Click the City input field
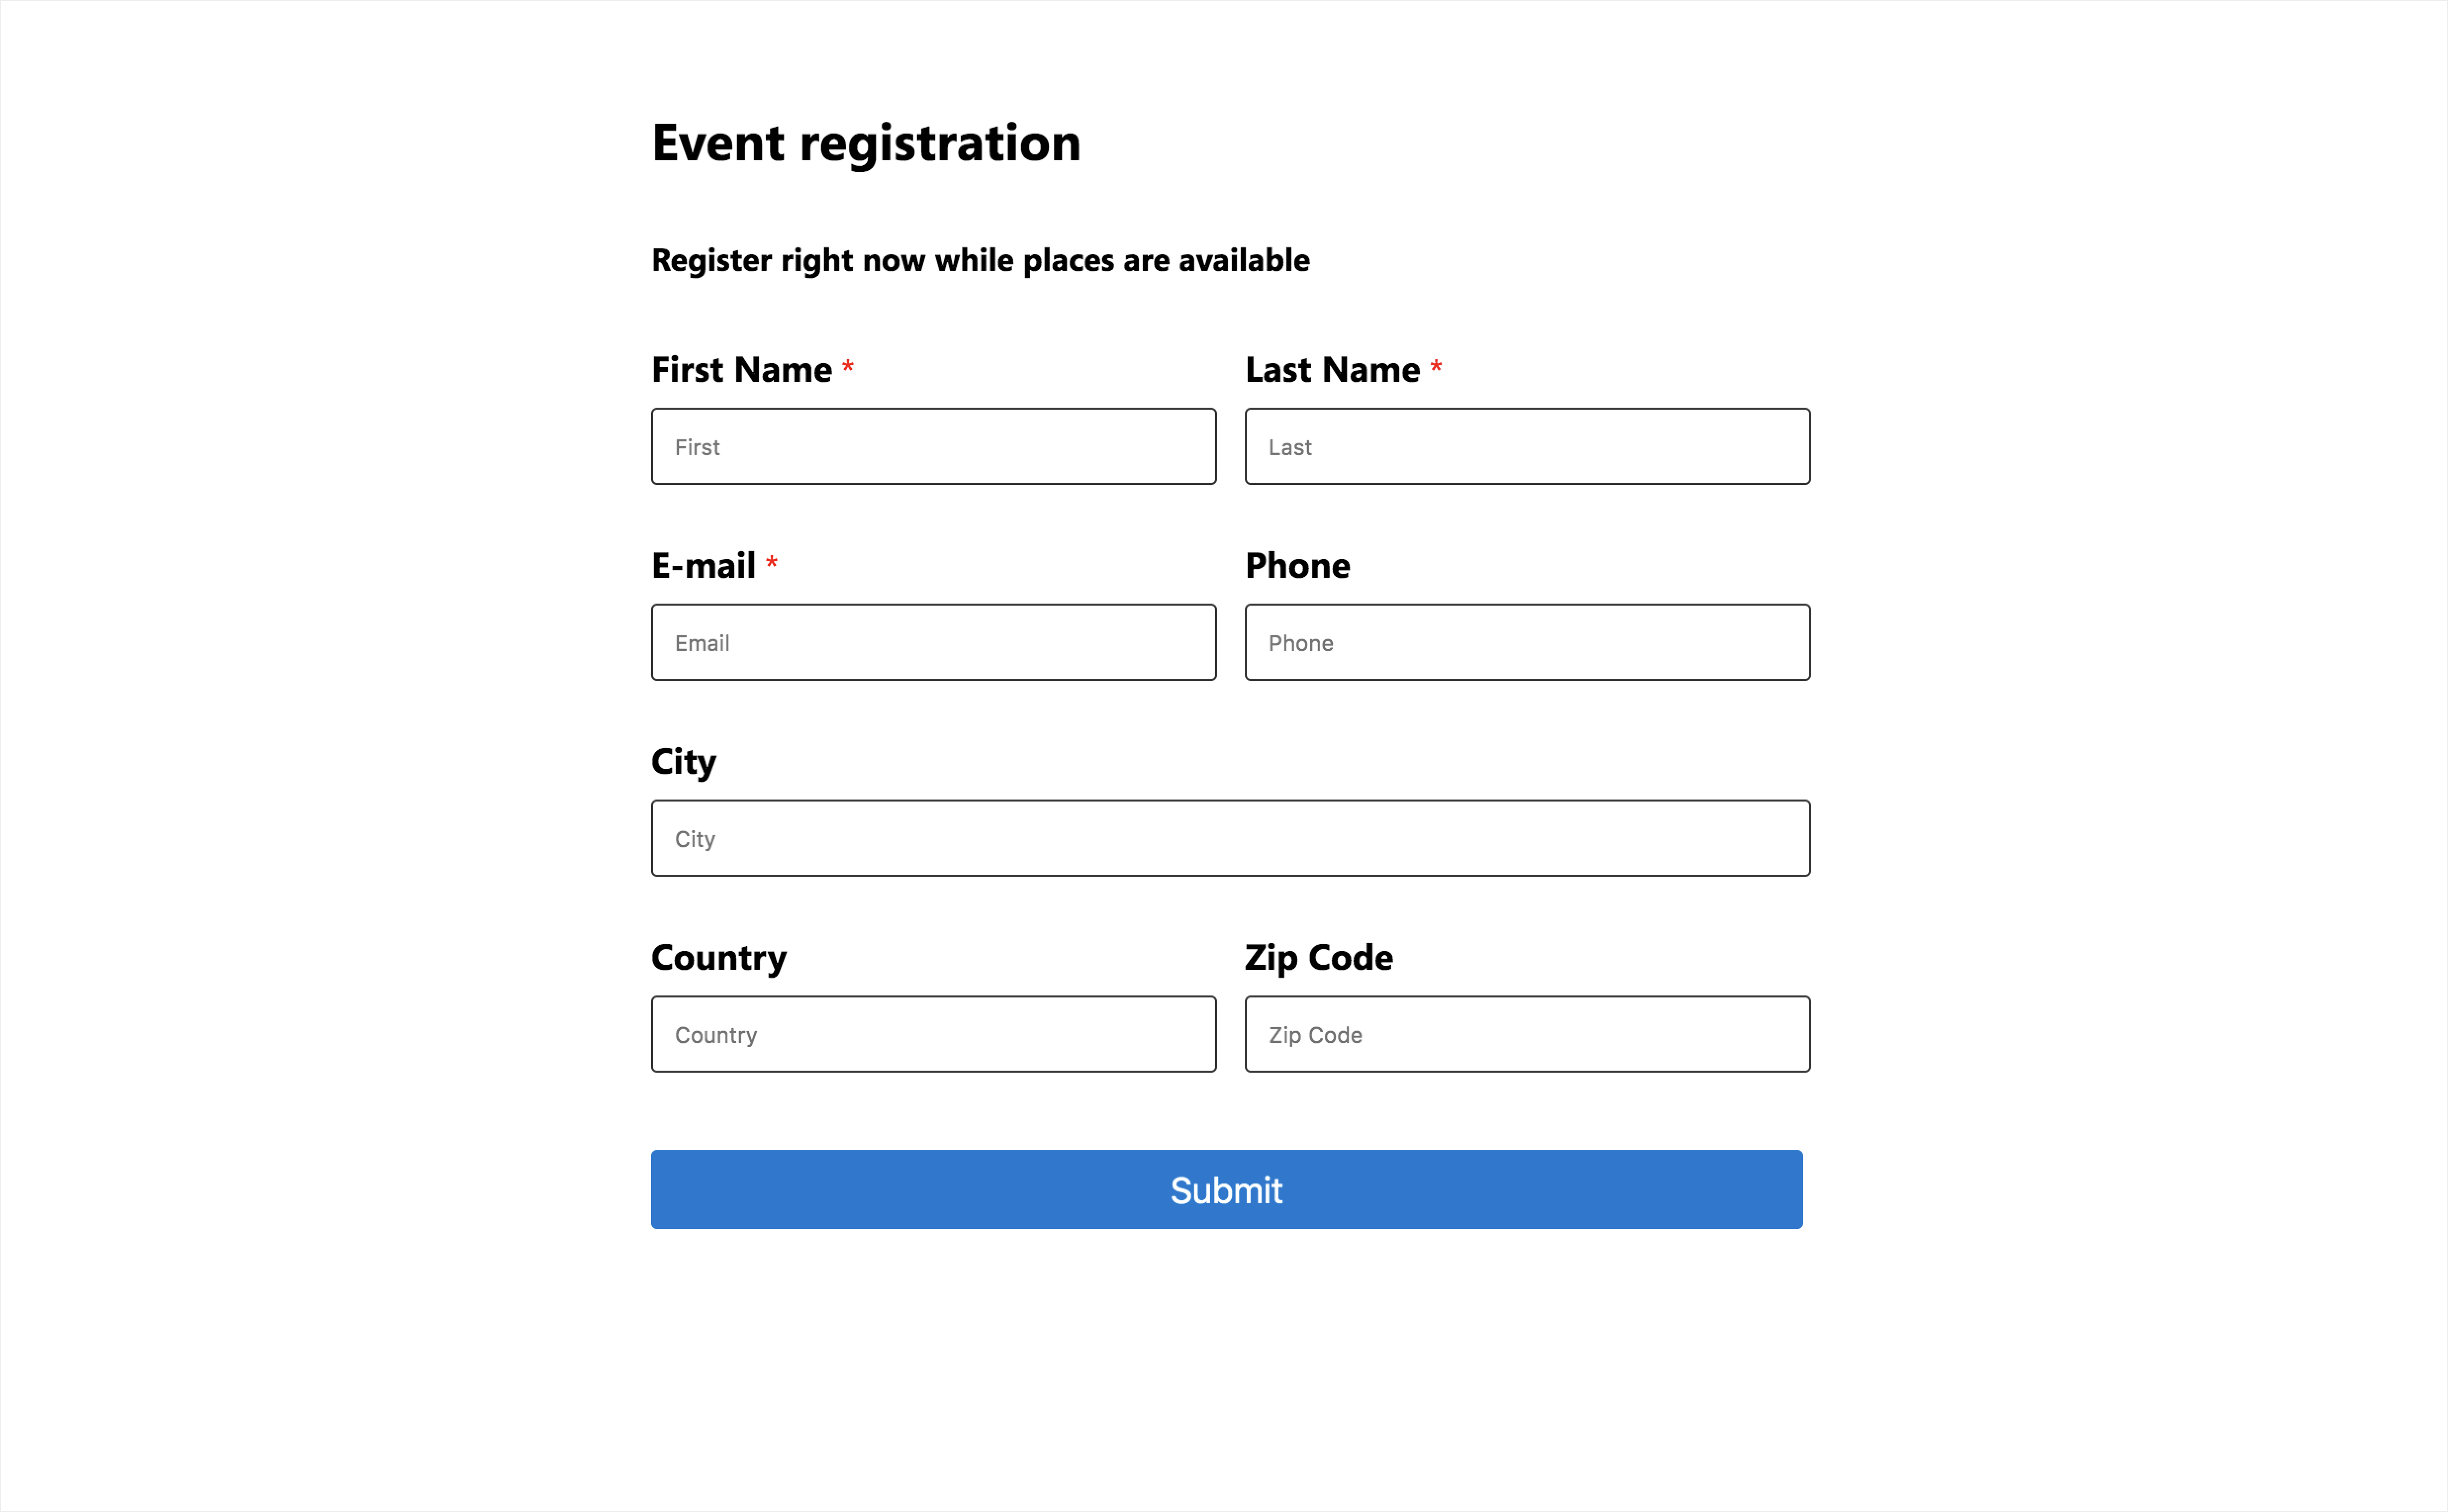This screenshot has height=1512, width=2448. [x=1230, y=838]
